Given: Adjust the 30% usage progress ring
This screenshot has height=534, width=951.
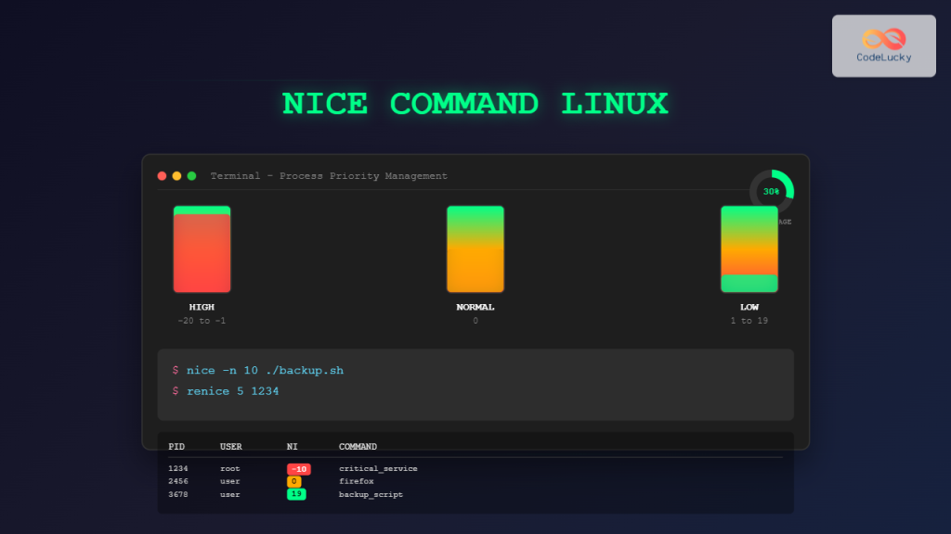Looking at the screenshot, I should pyautogui.click(x=770, y=191).
